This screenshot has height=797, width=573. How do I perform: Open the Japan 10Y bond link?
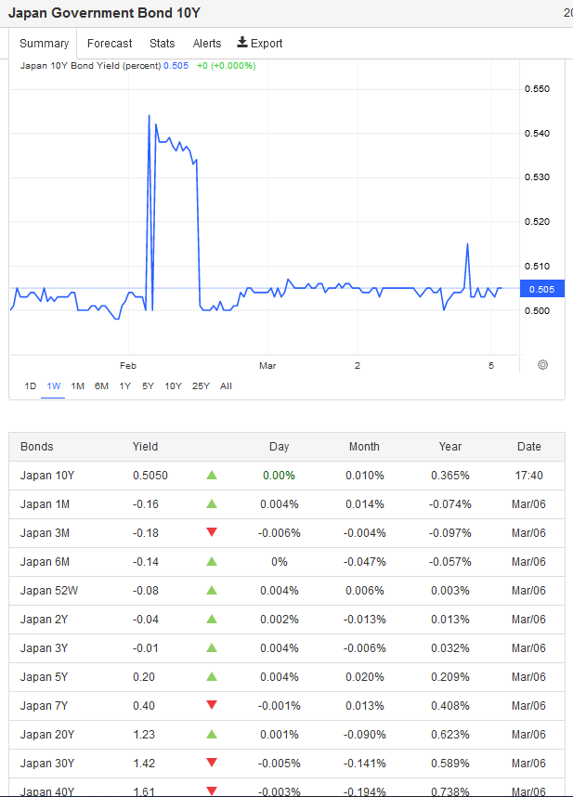pos(47,476)
